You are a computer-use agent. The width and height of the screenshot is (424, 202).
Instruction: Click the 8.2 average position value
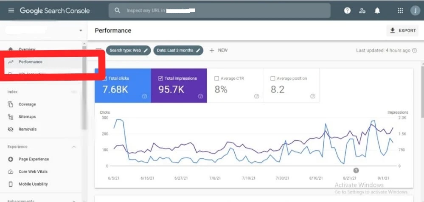point(278,90)
